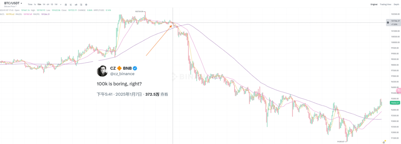Switch to the 1W interval

pyautogui.click(x=56, y=4)
